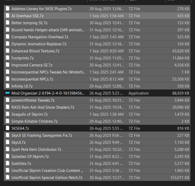Click the powerofthrees Tweaks.7z file icon
The image size is (195, 186).
[x=8, y=100]
